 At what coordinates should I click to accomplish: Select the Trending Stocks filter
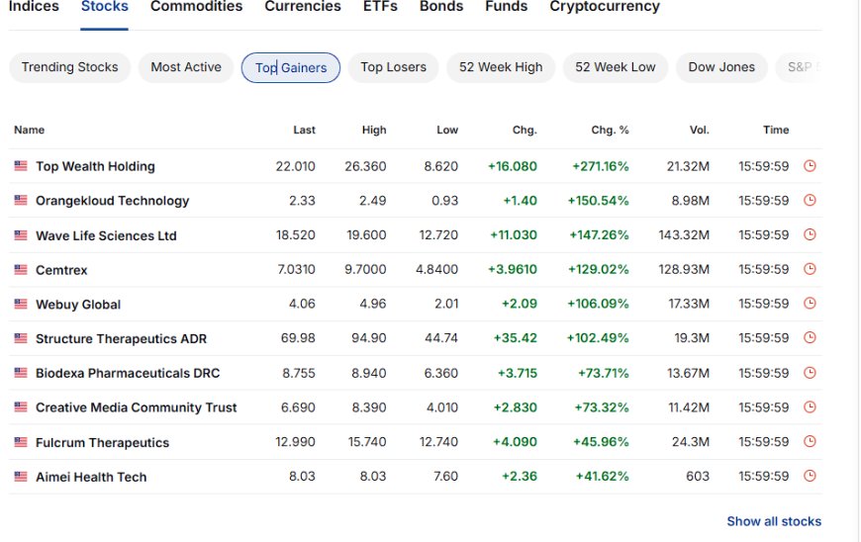[69, 67]
